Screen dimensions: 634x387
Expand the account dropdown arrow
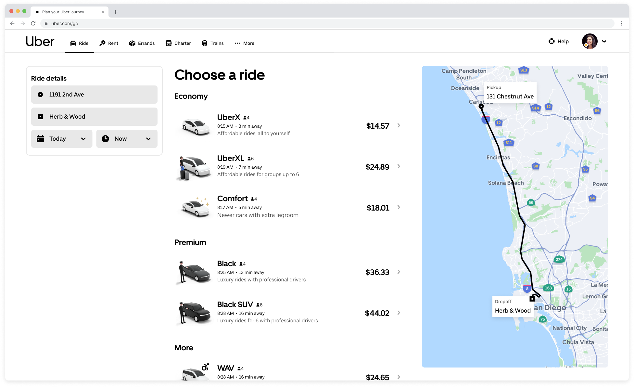(604, 41)
